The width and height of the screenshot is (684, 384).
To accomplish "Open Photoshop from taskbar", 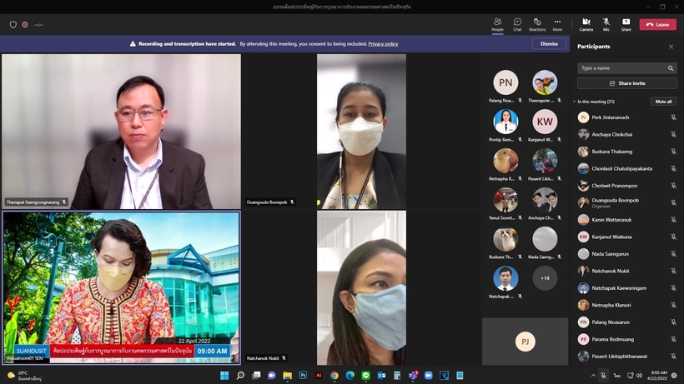I will (x=303, y=376).
